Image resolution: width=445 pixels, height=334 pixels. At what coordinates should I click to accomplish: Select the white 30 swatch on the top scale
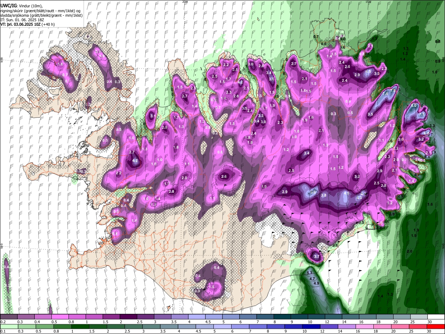pyautogui.click(x=436, y=317)
